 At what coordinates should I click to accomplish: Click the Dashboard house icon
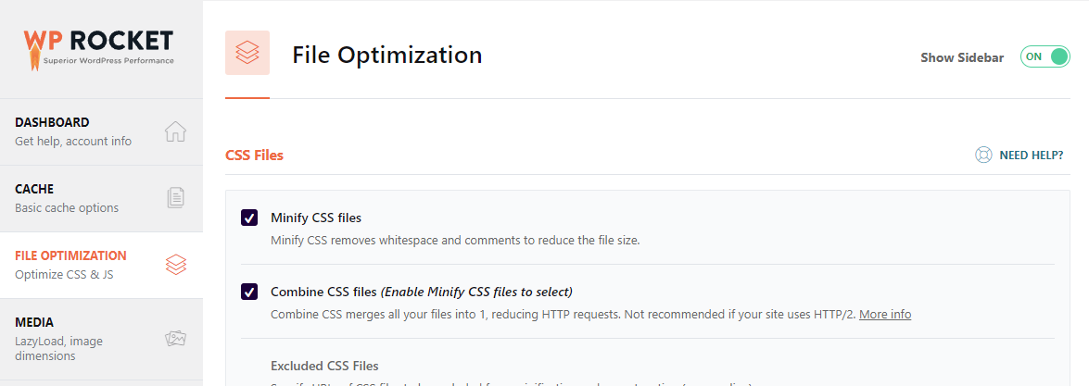pyautogui.click(x=175, y=131)
